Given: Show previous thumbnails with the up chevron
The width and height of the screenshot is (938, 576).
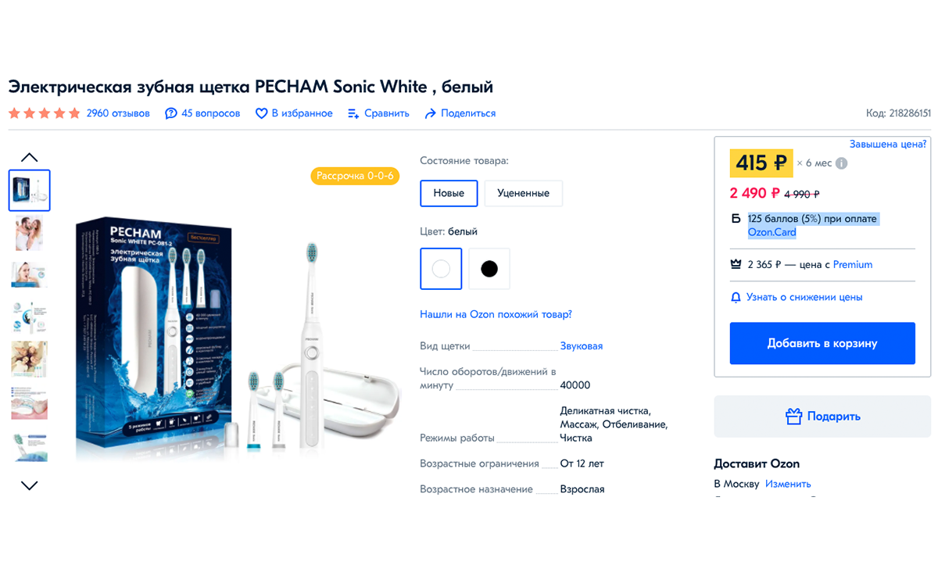Looking at the screenshot, I should point(29,157).
